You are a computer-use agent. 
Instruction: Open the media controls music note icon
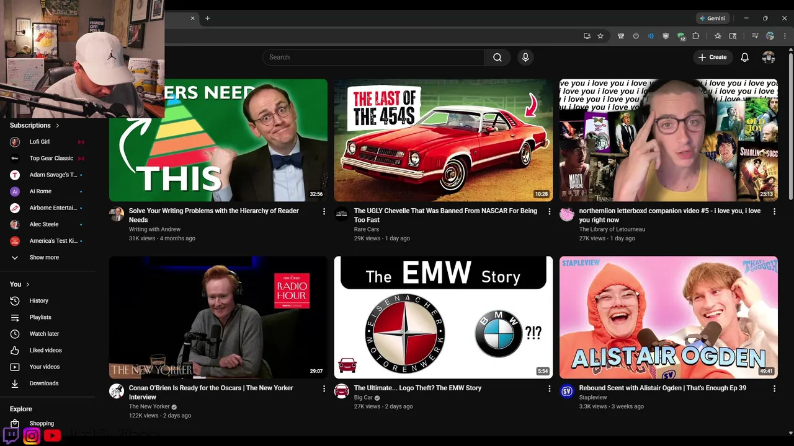coord(755,36)
